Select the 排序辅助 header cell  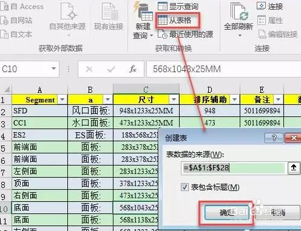[210, 99]
